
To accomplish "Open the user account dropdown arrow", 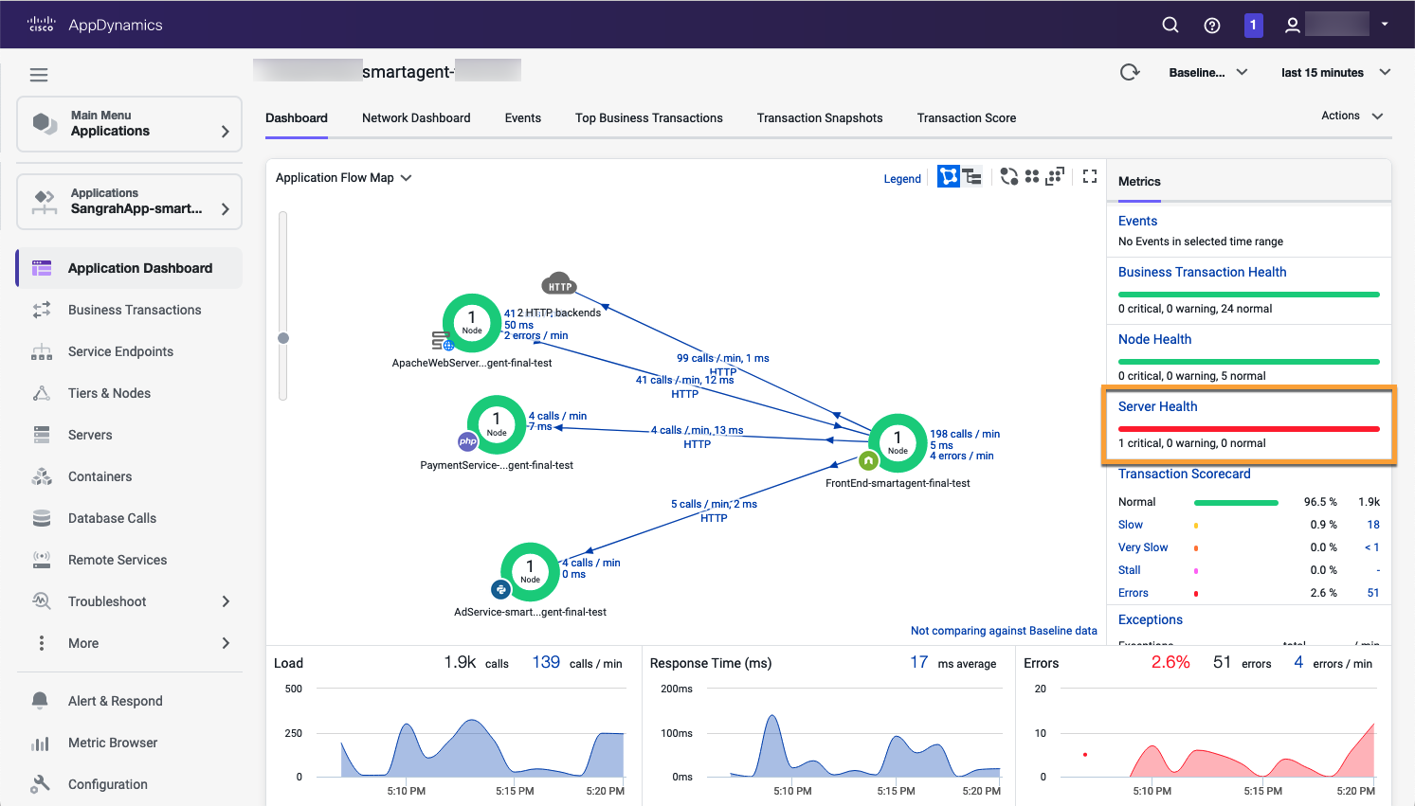I will 1385,25.
